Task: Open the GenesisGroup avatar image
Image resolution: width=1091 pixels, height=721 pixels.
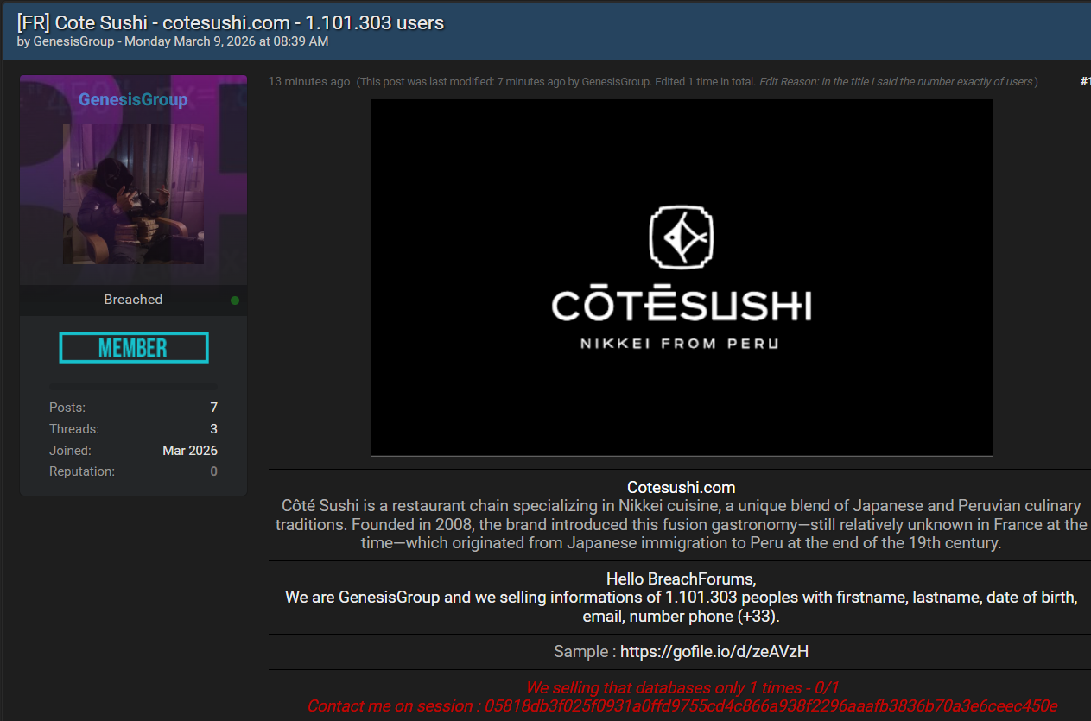Action: [x=133, y=194]
